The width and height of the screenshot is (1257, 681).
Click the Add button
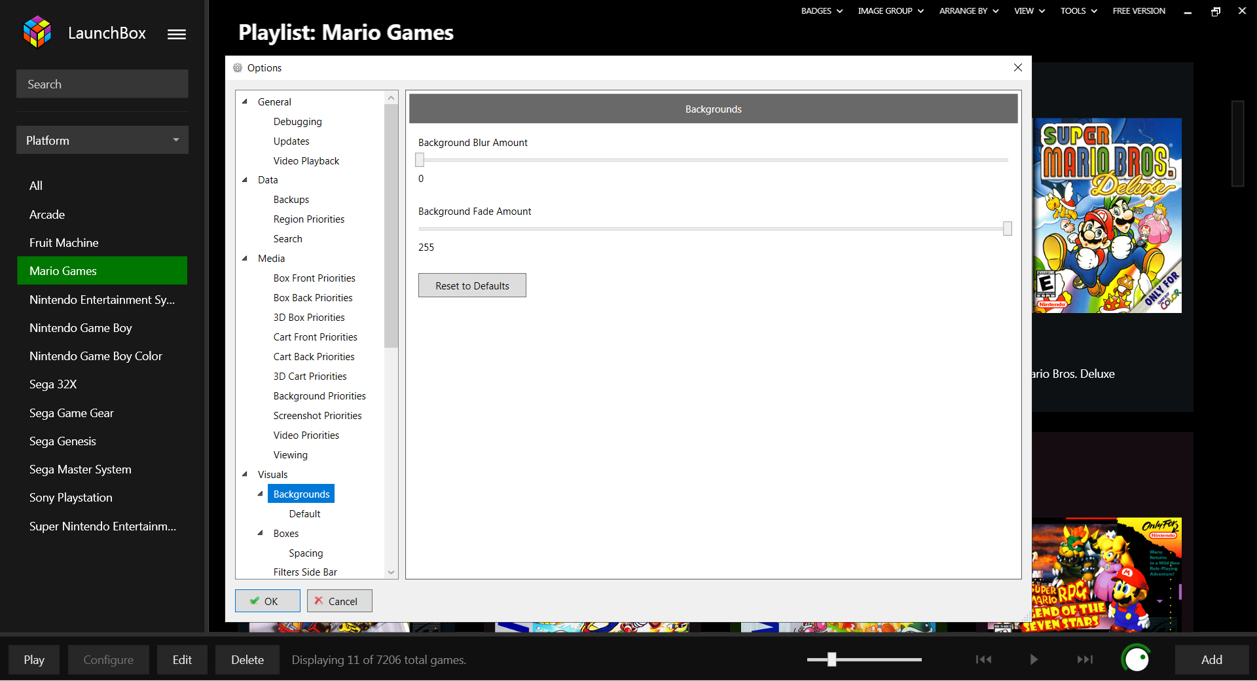[1212, 659]
